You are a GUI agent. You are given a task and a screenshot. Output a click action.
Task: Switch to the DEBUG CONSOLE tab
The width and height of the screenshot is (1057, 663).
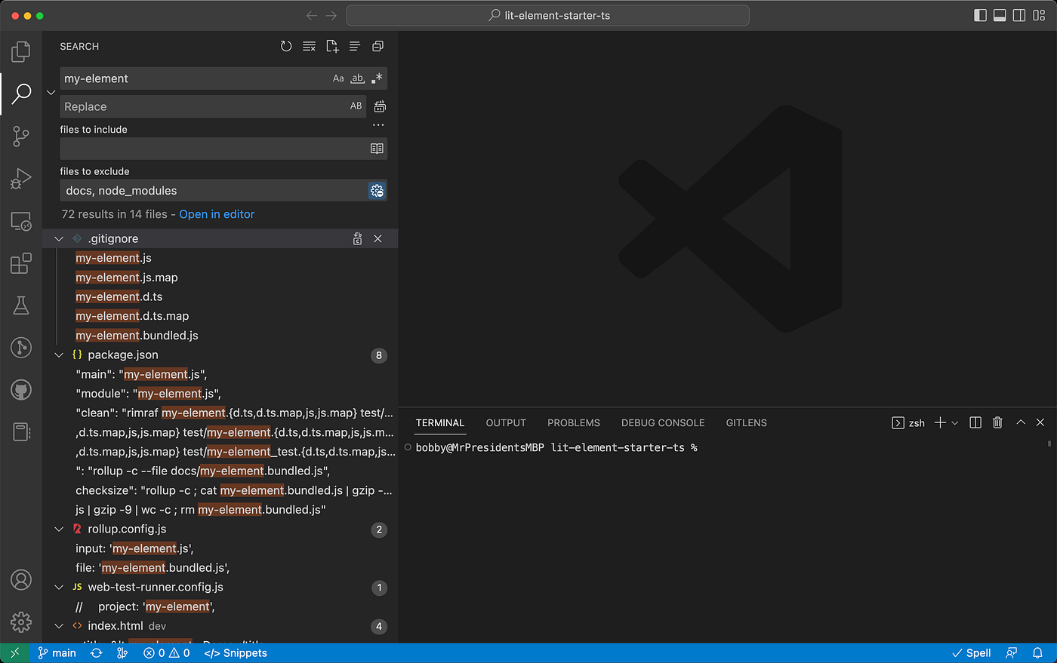point(662,422)
